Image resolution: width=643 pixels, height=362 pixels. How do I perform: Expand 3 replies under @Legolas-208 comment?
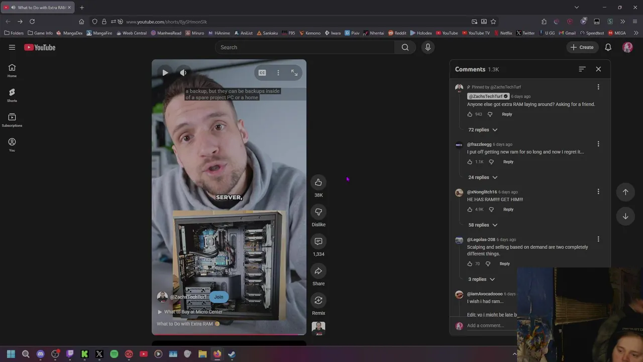[x=481, y=279]
